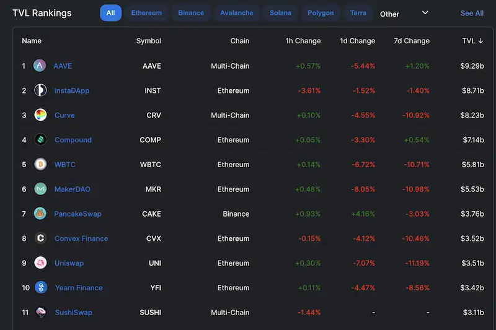The image size is (496, 330).
Task: Open the PancakeSwap protocol link
Action: pyautogui.click(x=78, y=214)
